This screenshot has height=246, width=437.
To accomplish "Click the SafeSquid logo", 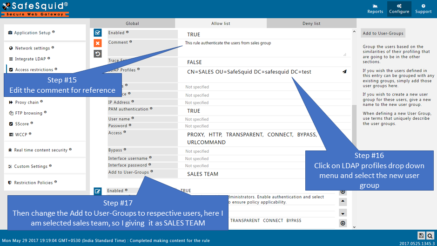I will (35, 9).
